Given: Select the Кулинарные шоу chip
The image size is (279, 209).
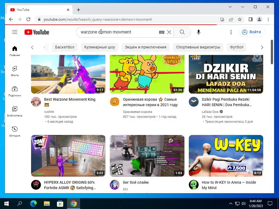Looking at the screenshot, I should click(x=99, y=47).
